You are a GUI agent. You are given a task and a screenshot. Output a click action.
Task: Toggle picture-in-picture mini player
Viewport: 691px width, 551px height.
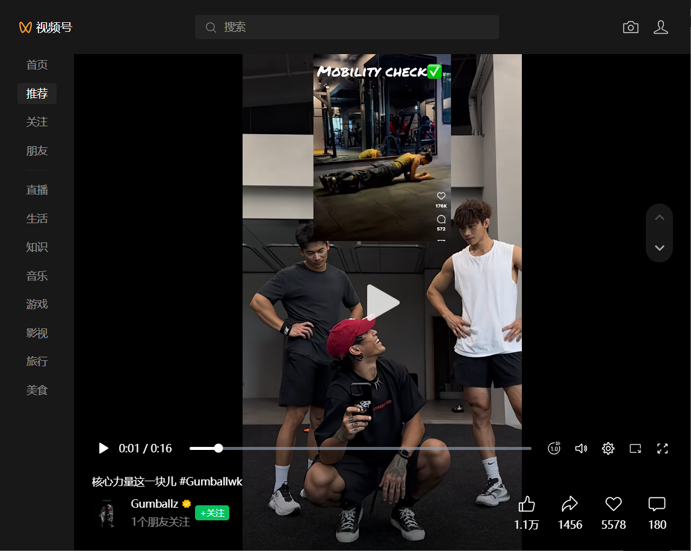coord(636,448)
